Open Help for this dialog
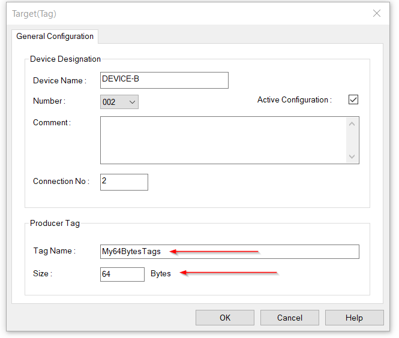The height and width of the screenshot is (338, 399). tap(354, 318)
